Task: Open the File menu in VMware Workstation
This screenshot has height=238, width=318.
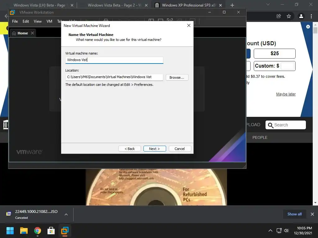Action: [15, 21]
